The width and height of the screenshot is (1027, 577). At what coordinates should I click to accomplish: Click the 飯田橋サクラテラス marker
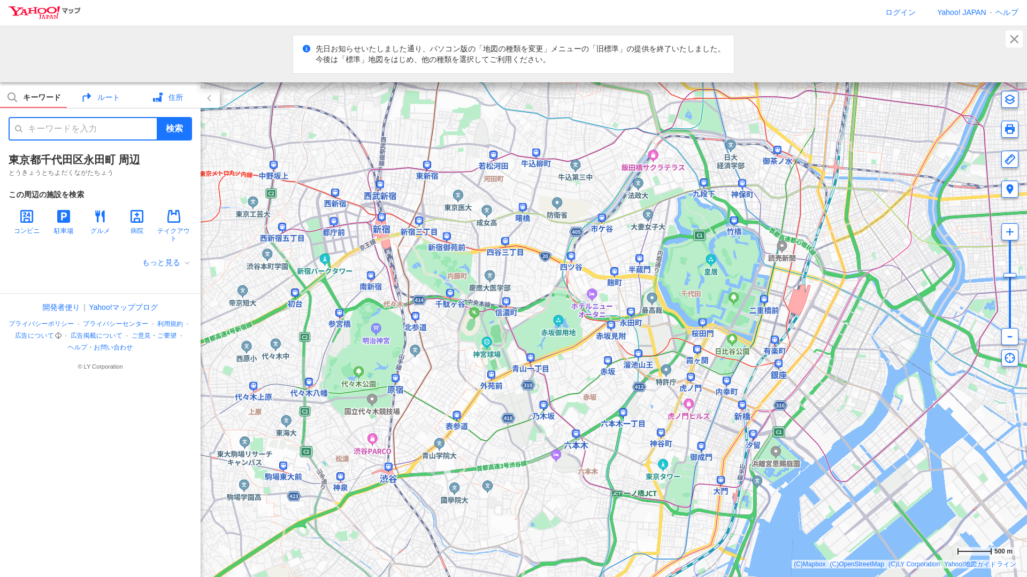(x=653, y=155)
